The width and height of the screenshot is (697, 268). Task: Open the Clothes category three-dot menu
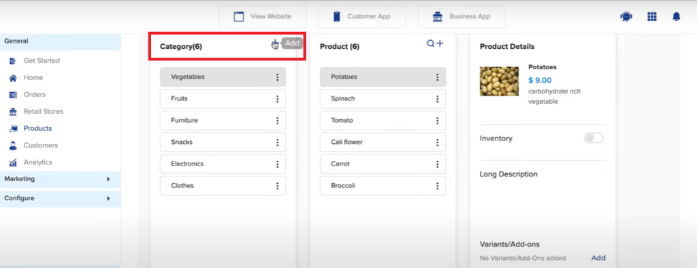click(x=278, y=186)
